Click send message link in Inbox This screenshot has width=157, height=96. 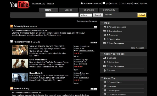pyautogui.click(x=137, y=48)
